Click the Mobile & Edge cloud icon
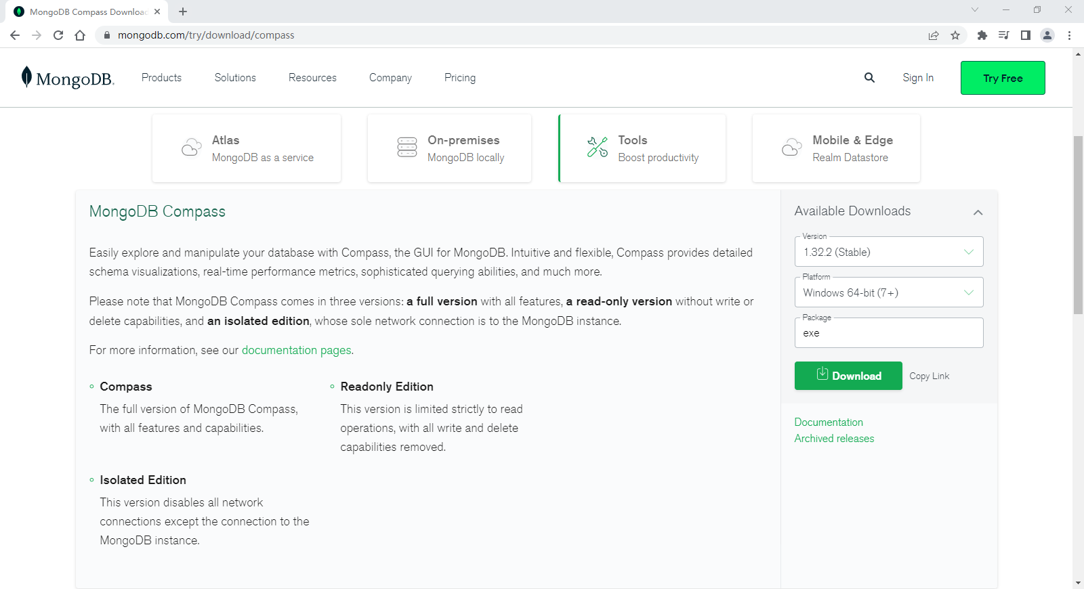This screenshot has height=589, width=1084. tap(792, 148)
